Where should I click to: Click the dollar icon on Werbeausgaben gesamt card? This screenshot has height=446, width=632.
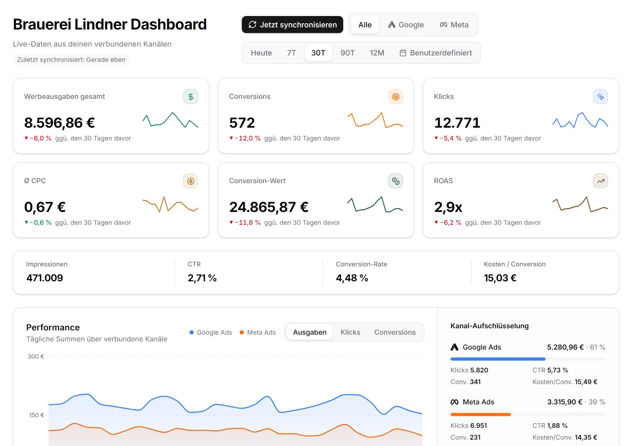(x=190, y=97)
